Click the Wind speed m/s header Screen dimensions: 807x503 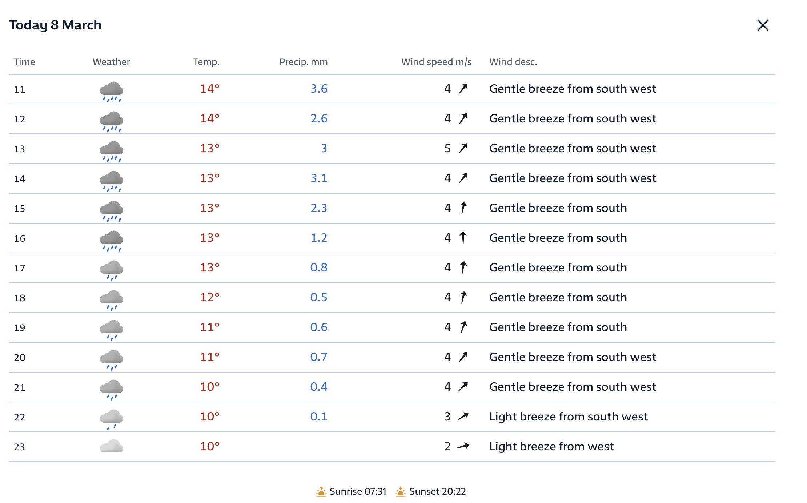point(436,62)
